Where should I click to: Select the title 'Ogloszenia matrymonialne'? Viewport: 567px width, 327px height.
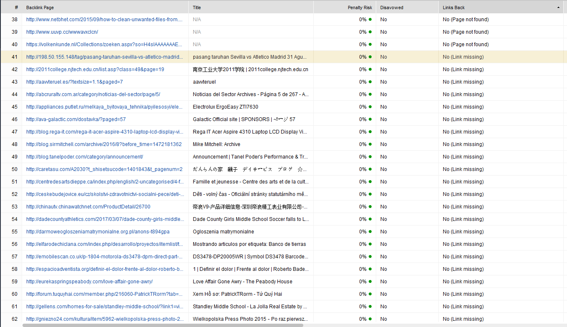(x=223, y=232)
